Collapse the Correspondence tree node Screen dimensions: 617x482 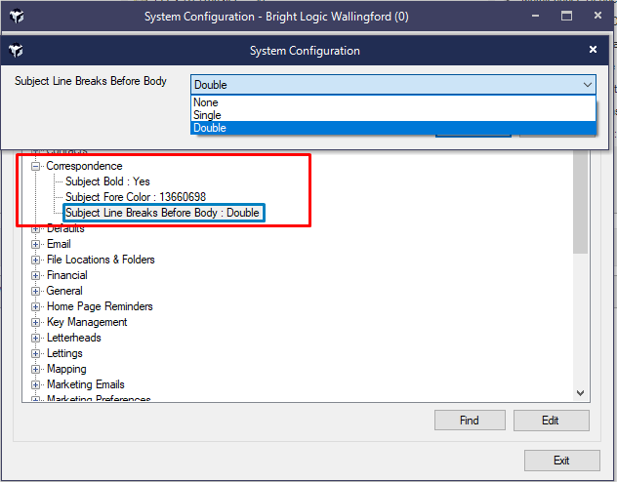point(36,166)
